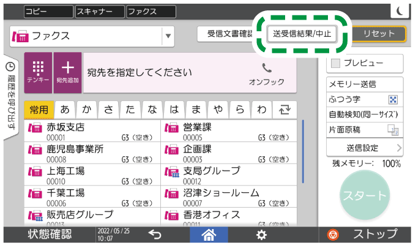Tap the sleep mode moon icon

(400, 11)
